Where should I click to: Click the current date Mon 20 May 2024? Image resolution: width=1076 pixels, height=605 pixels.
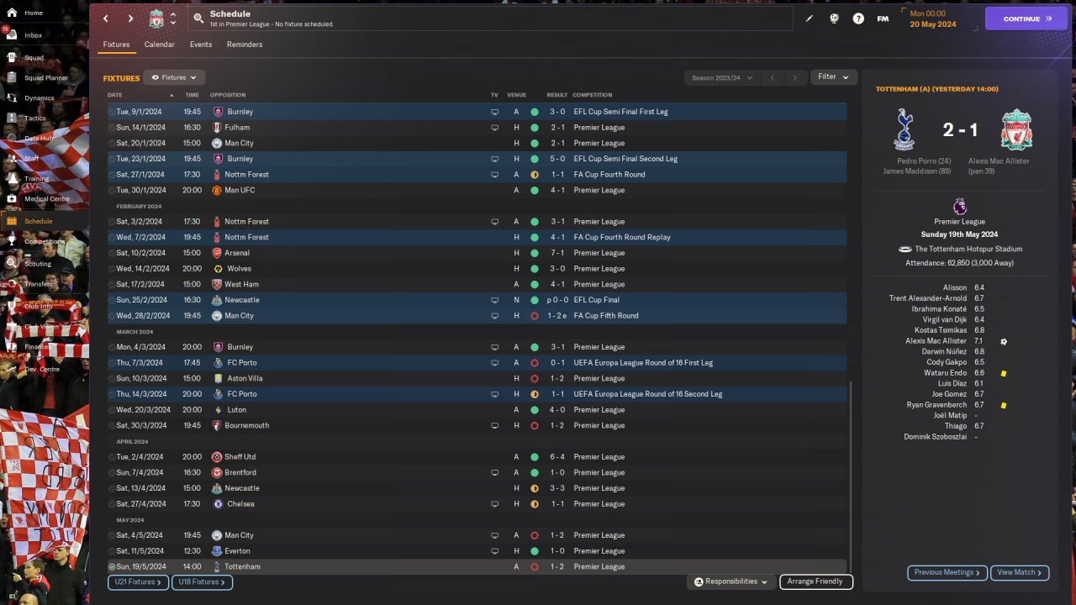click(x=935, y=18)
